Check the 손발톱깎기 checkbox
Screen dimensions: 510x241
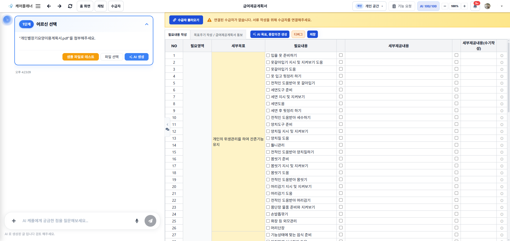pos(268,214)
